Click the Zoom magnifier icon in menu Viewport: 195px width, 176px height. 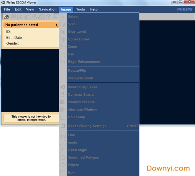click(x=63, y=47)
